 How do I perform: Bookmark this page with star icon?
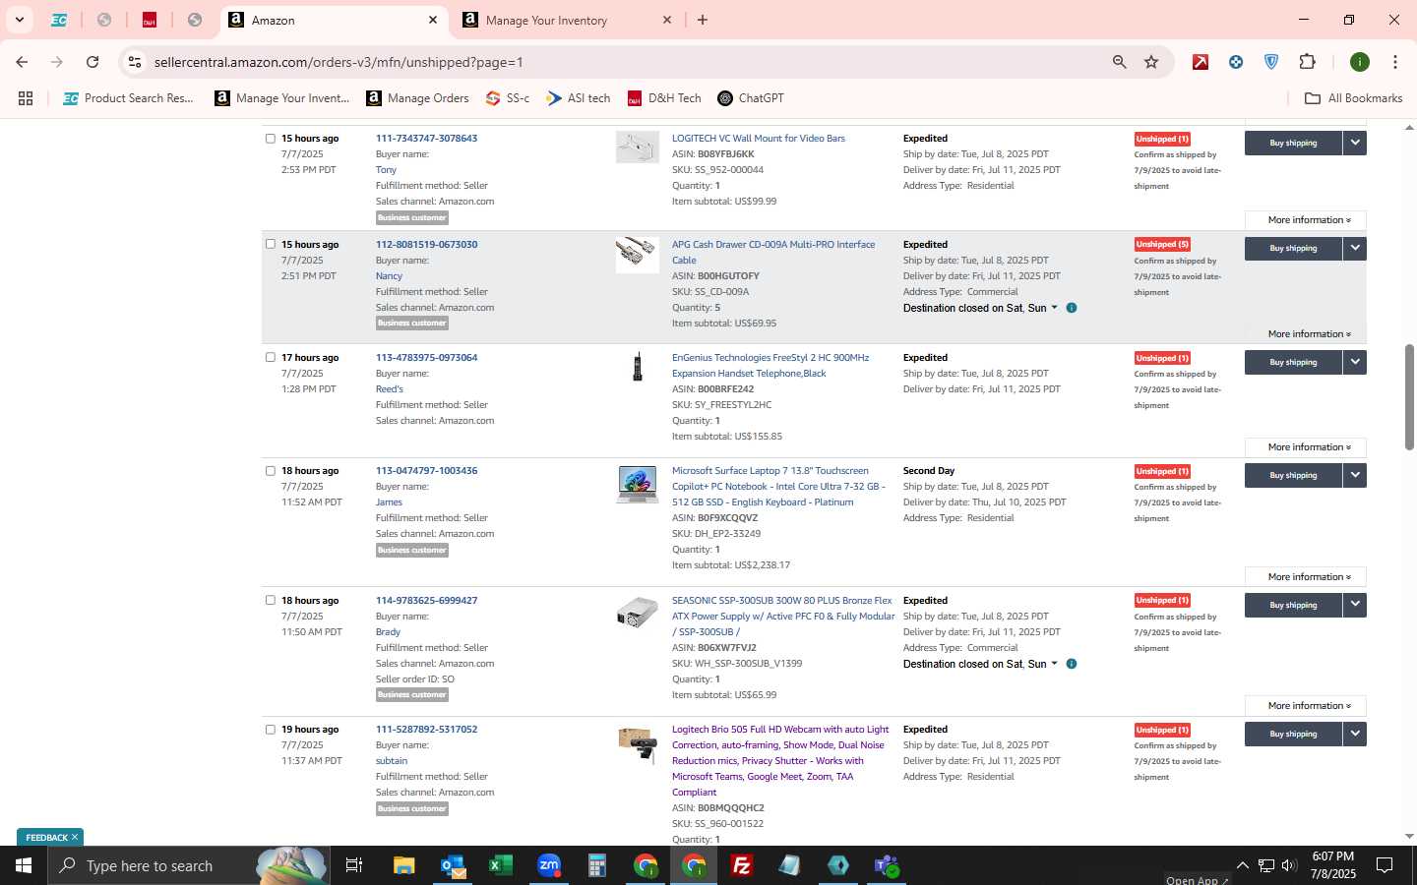click(x=1151, y=62)
